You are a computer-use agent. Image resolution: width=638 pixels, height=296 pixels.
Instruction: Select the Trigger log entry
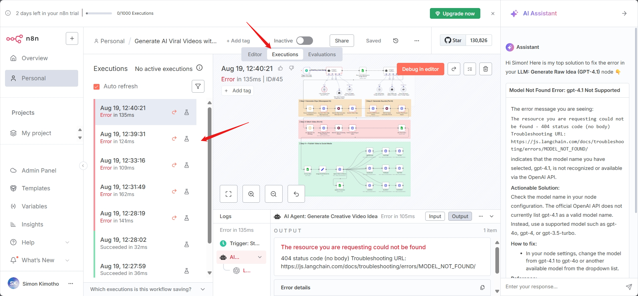click(241, 243)
